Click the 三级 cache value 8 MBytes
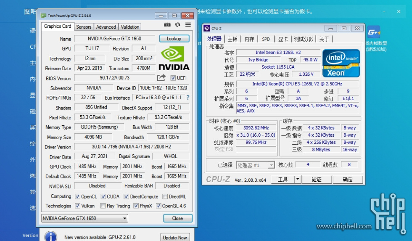 click(321, 150)
